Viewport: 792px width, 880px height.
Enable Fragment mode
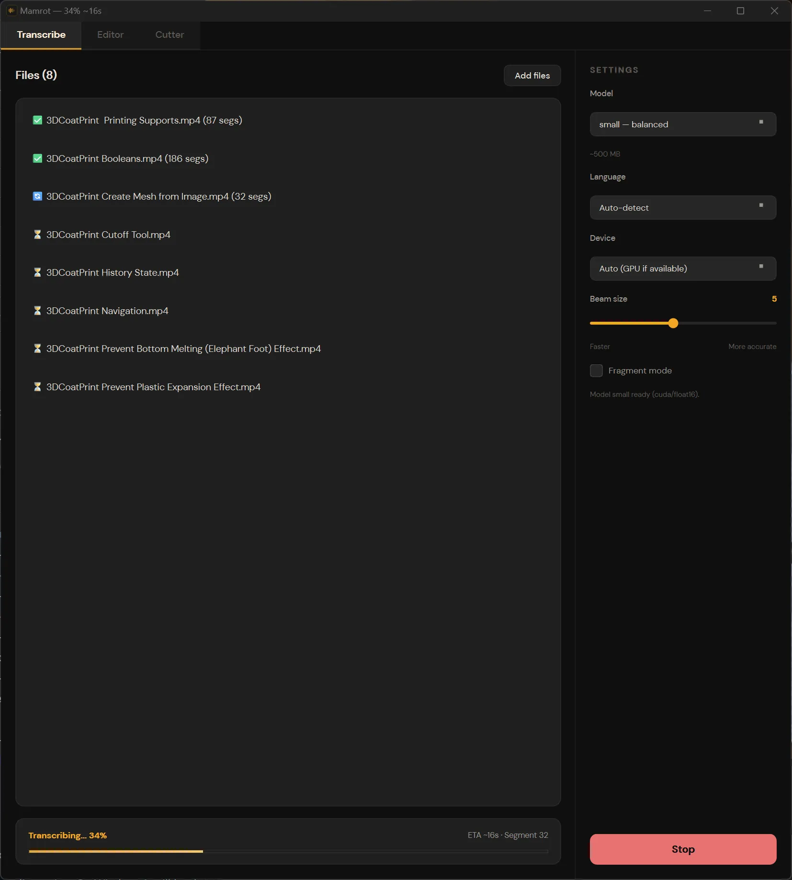click(596, 371)
